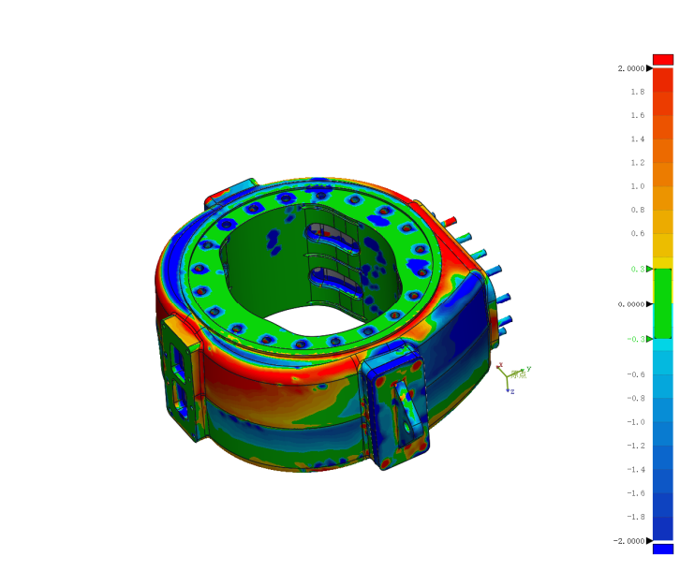Click the upper 2.0000 limit arrow marker
The height and width of the screenshot is (586, 680).
pos(649,68)
